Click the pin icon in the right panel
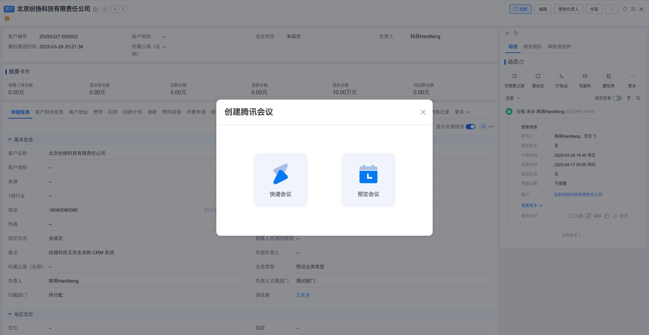 tap(516, 33)
